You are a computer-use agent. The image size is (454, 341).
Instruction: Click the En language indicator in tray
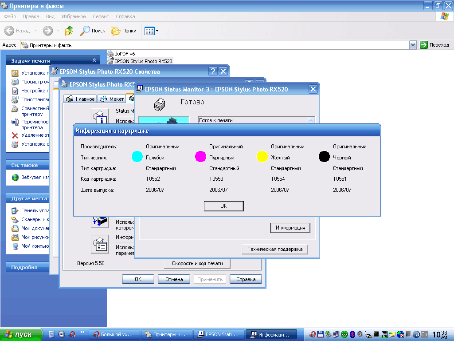pyautogui.click(x=424, y=334)
